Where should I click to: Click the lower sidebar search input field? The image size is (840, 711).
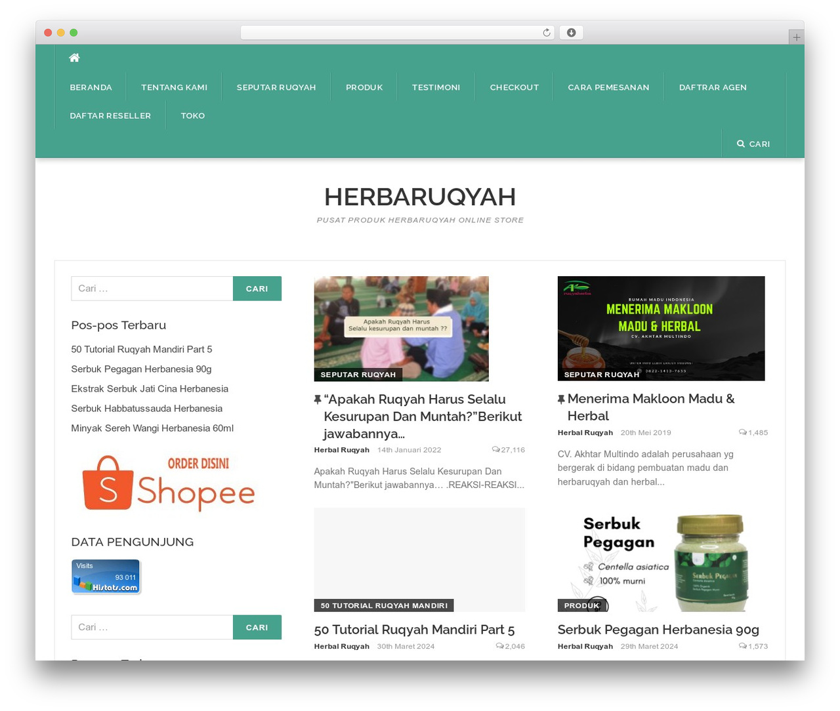click(x=152, y=627)
